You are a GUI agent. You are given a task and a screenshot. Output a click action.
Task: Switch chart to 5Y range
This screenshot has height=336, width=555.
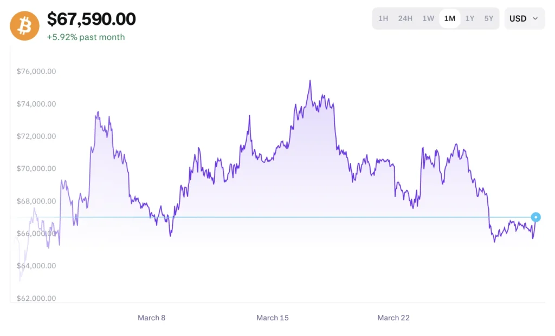coord(489,18)
